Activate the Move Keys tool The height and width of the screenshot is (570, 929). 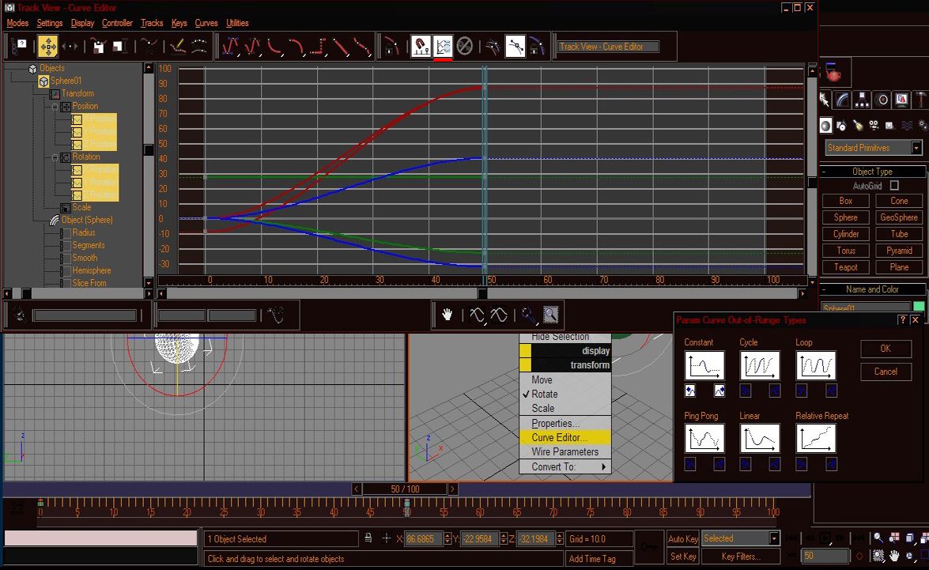click(x=48, y=46)
